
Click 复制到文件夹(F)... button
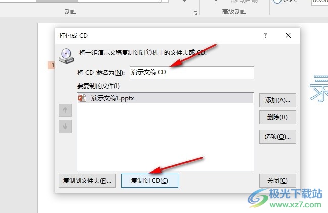(87, 181)
